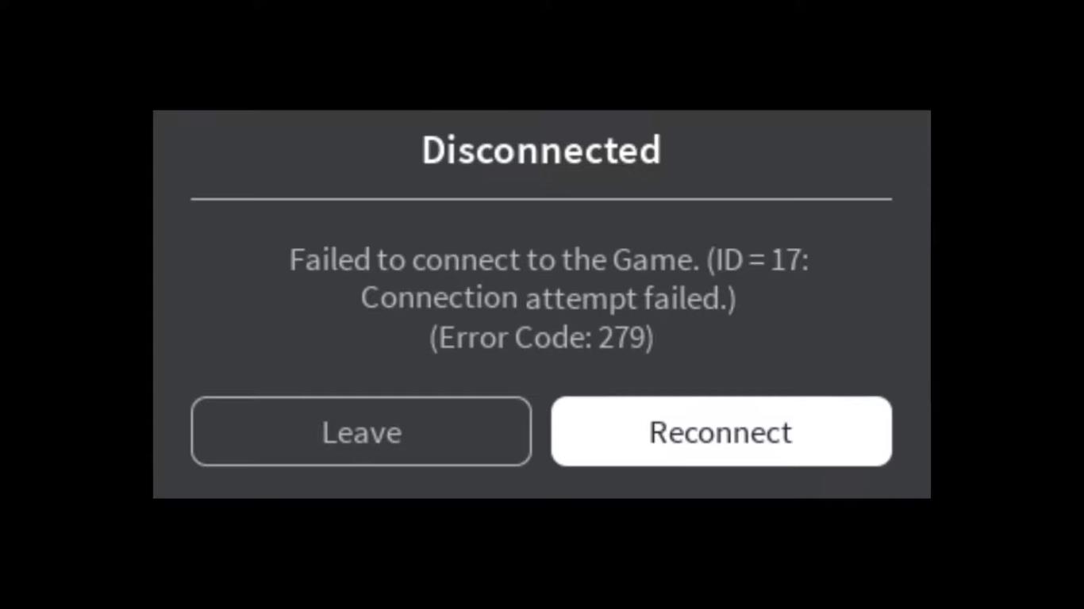Image resolution: width=1084 pixels, height=609 pixels.
Task: Click the 'Connection attempt failed.)' line
Action: click(x=548, y=299)
